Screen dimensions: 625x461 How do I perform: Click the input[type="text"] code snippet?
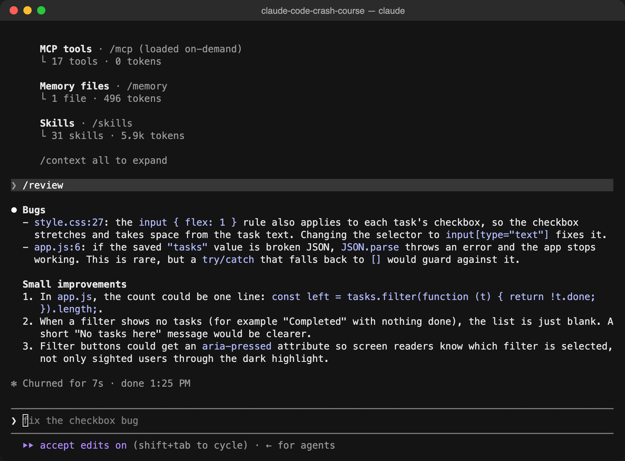pos(497,235)
